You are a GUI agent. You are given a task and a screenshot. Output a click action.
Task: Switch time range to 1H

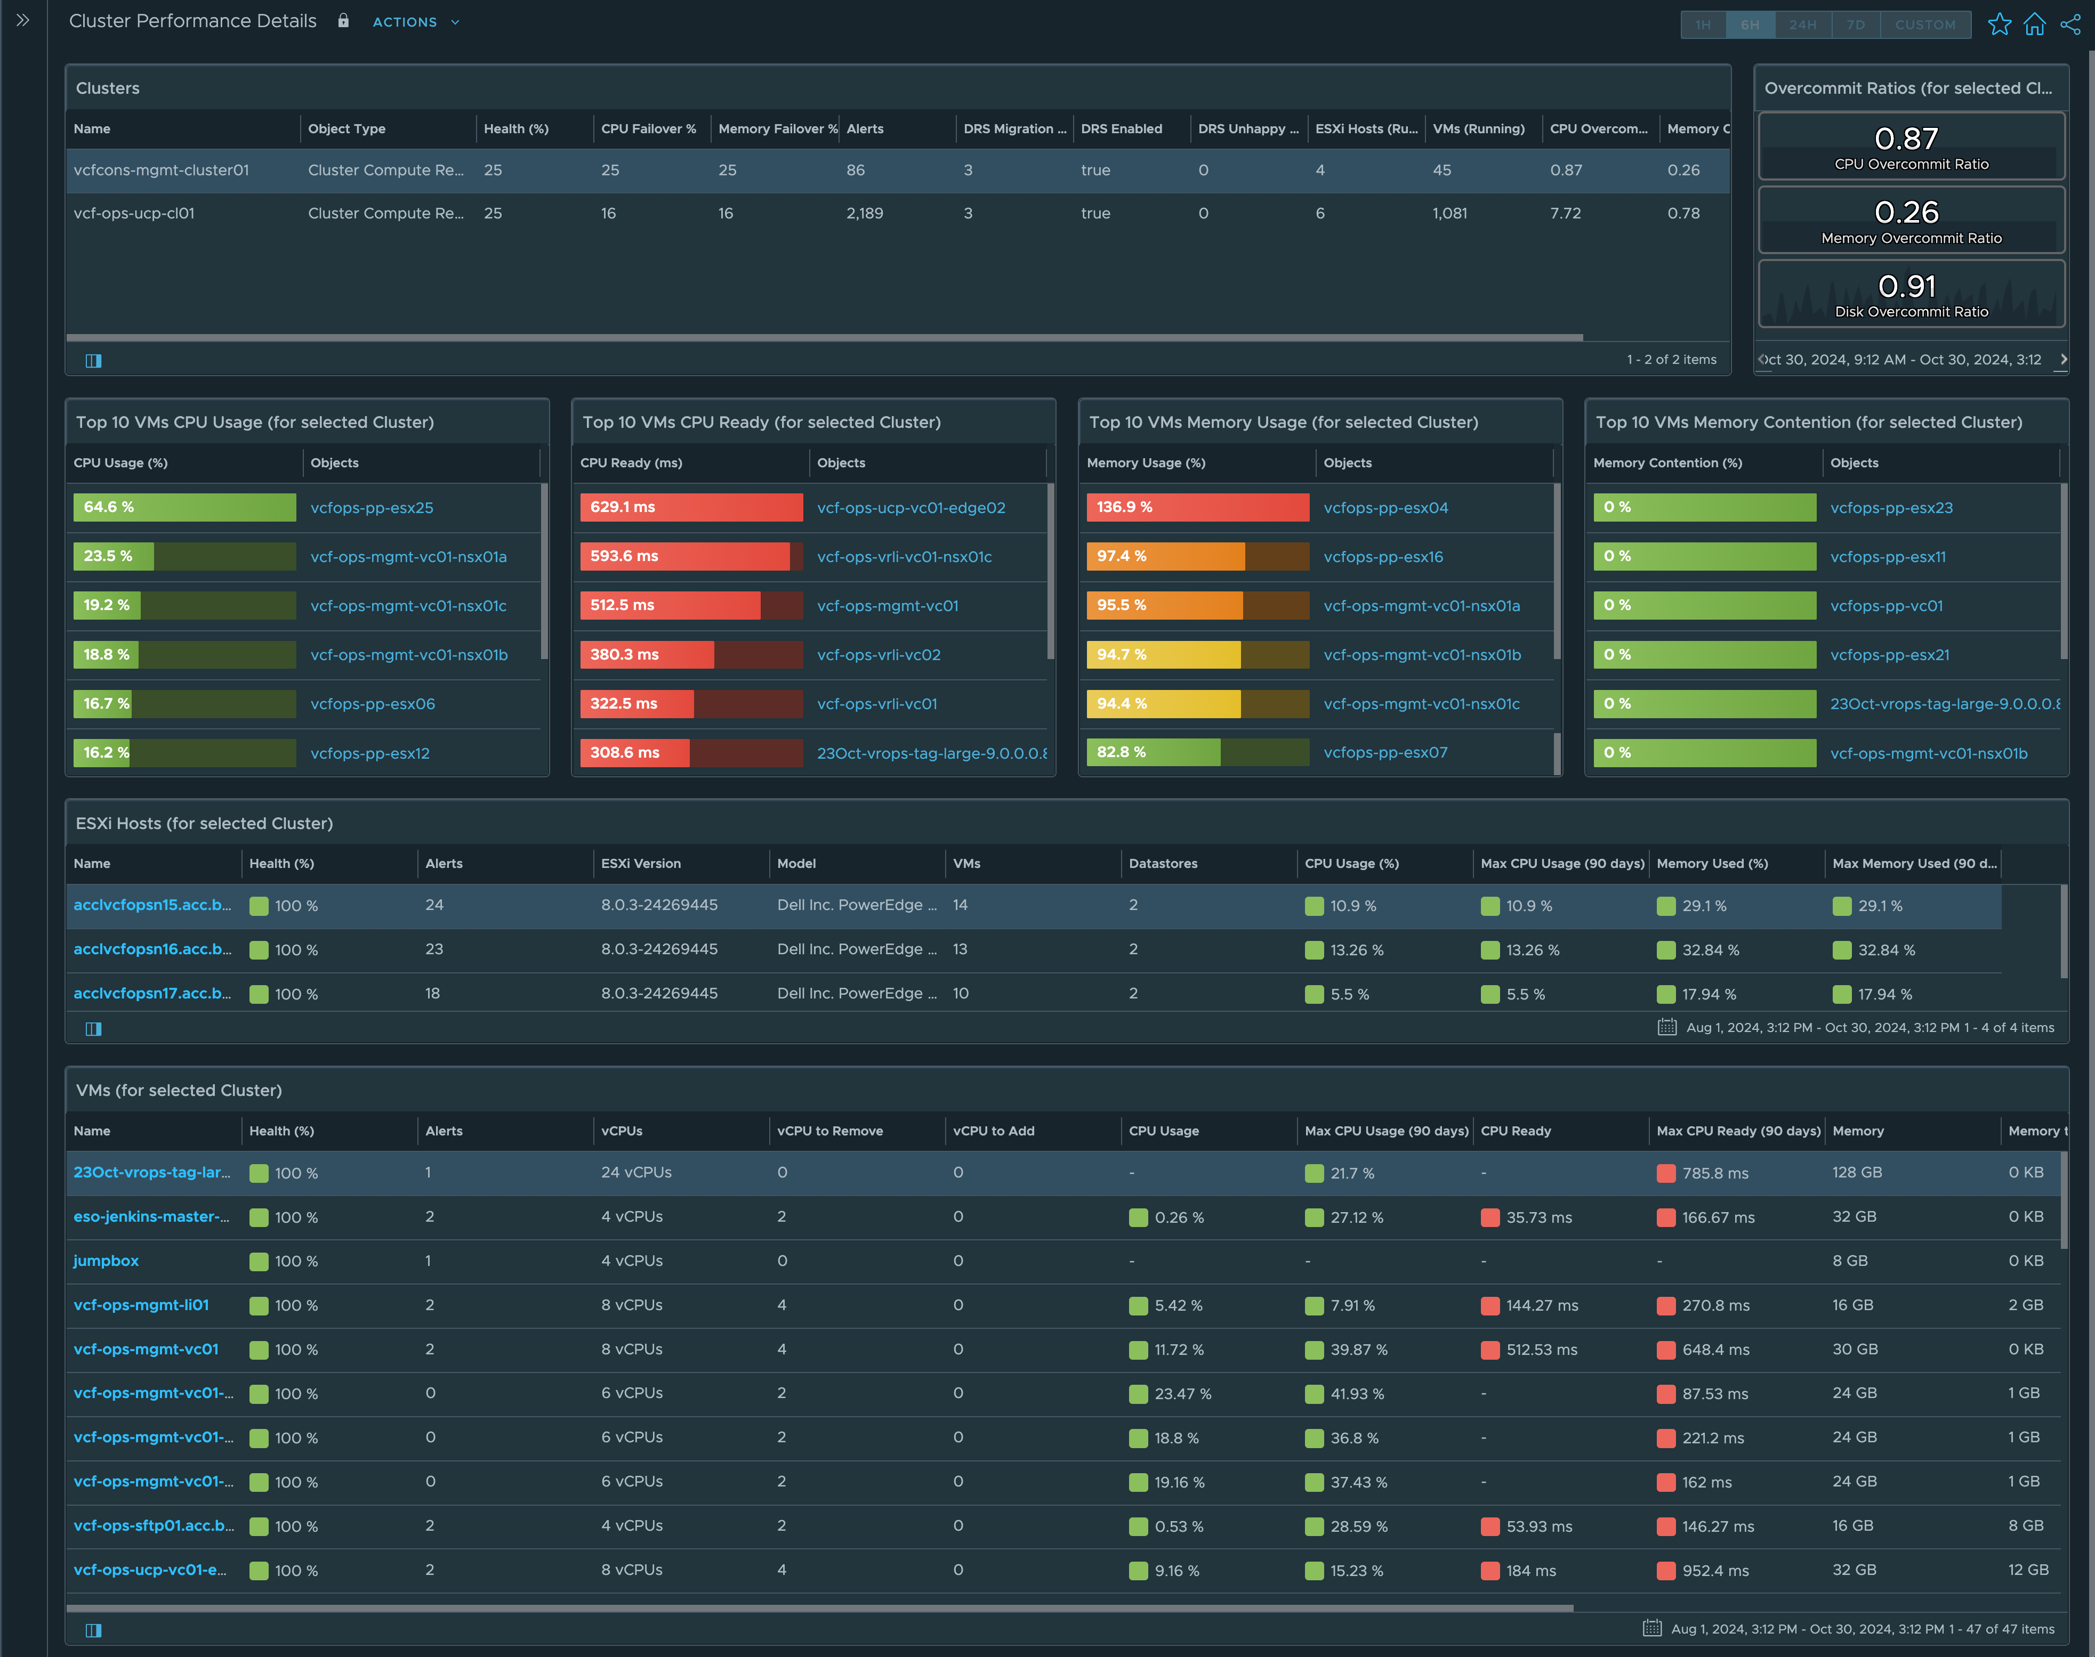click(1703, 25)
